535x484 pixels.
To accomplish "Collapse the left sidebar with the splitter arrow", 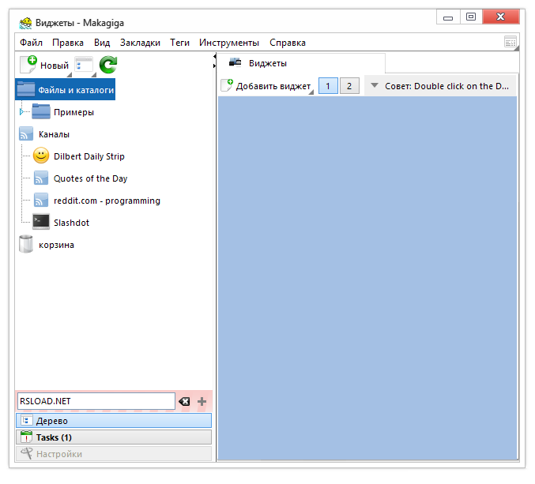I will click(x=215, y=56).
